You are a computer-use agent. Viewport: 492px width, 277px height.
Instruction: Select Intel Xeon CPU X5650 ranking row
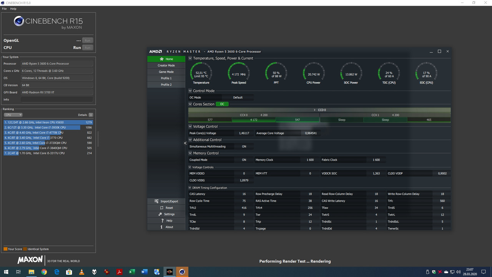pos(48,122)
